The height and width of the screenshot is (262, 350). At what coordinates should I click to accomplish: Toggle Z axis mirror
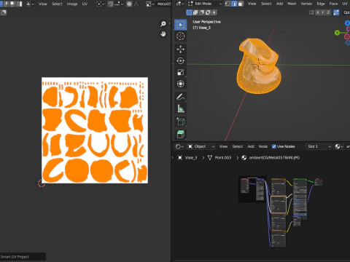pyautogui.click(x=328, y=12)
